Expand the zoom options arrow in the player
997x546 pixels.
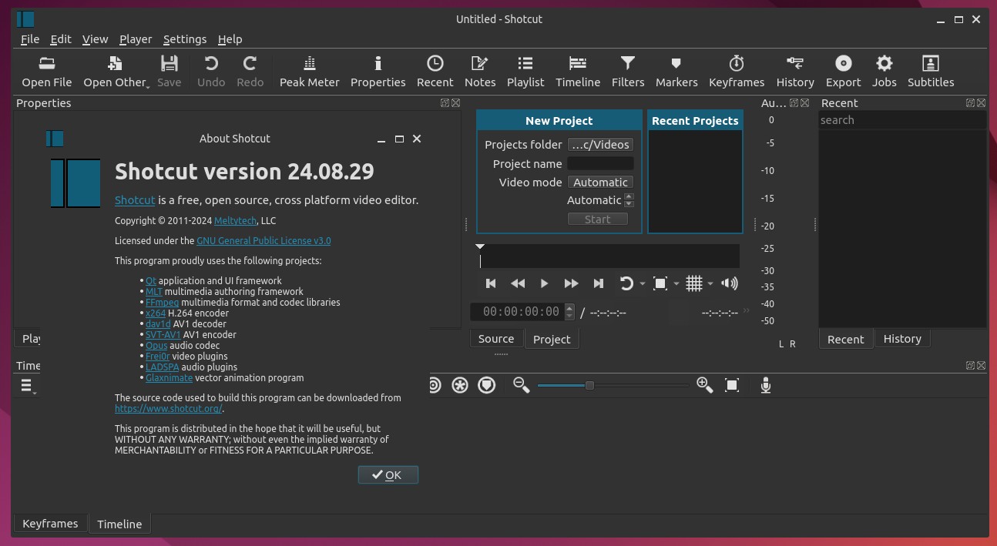[x=676, y=283]
